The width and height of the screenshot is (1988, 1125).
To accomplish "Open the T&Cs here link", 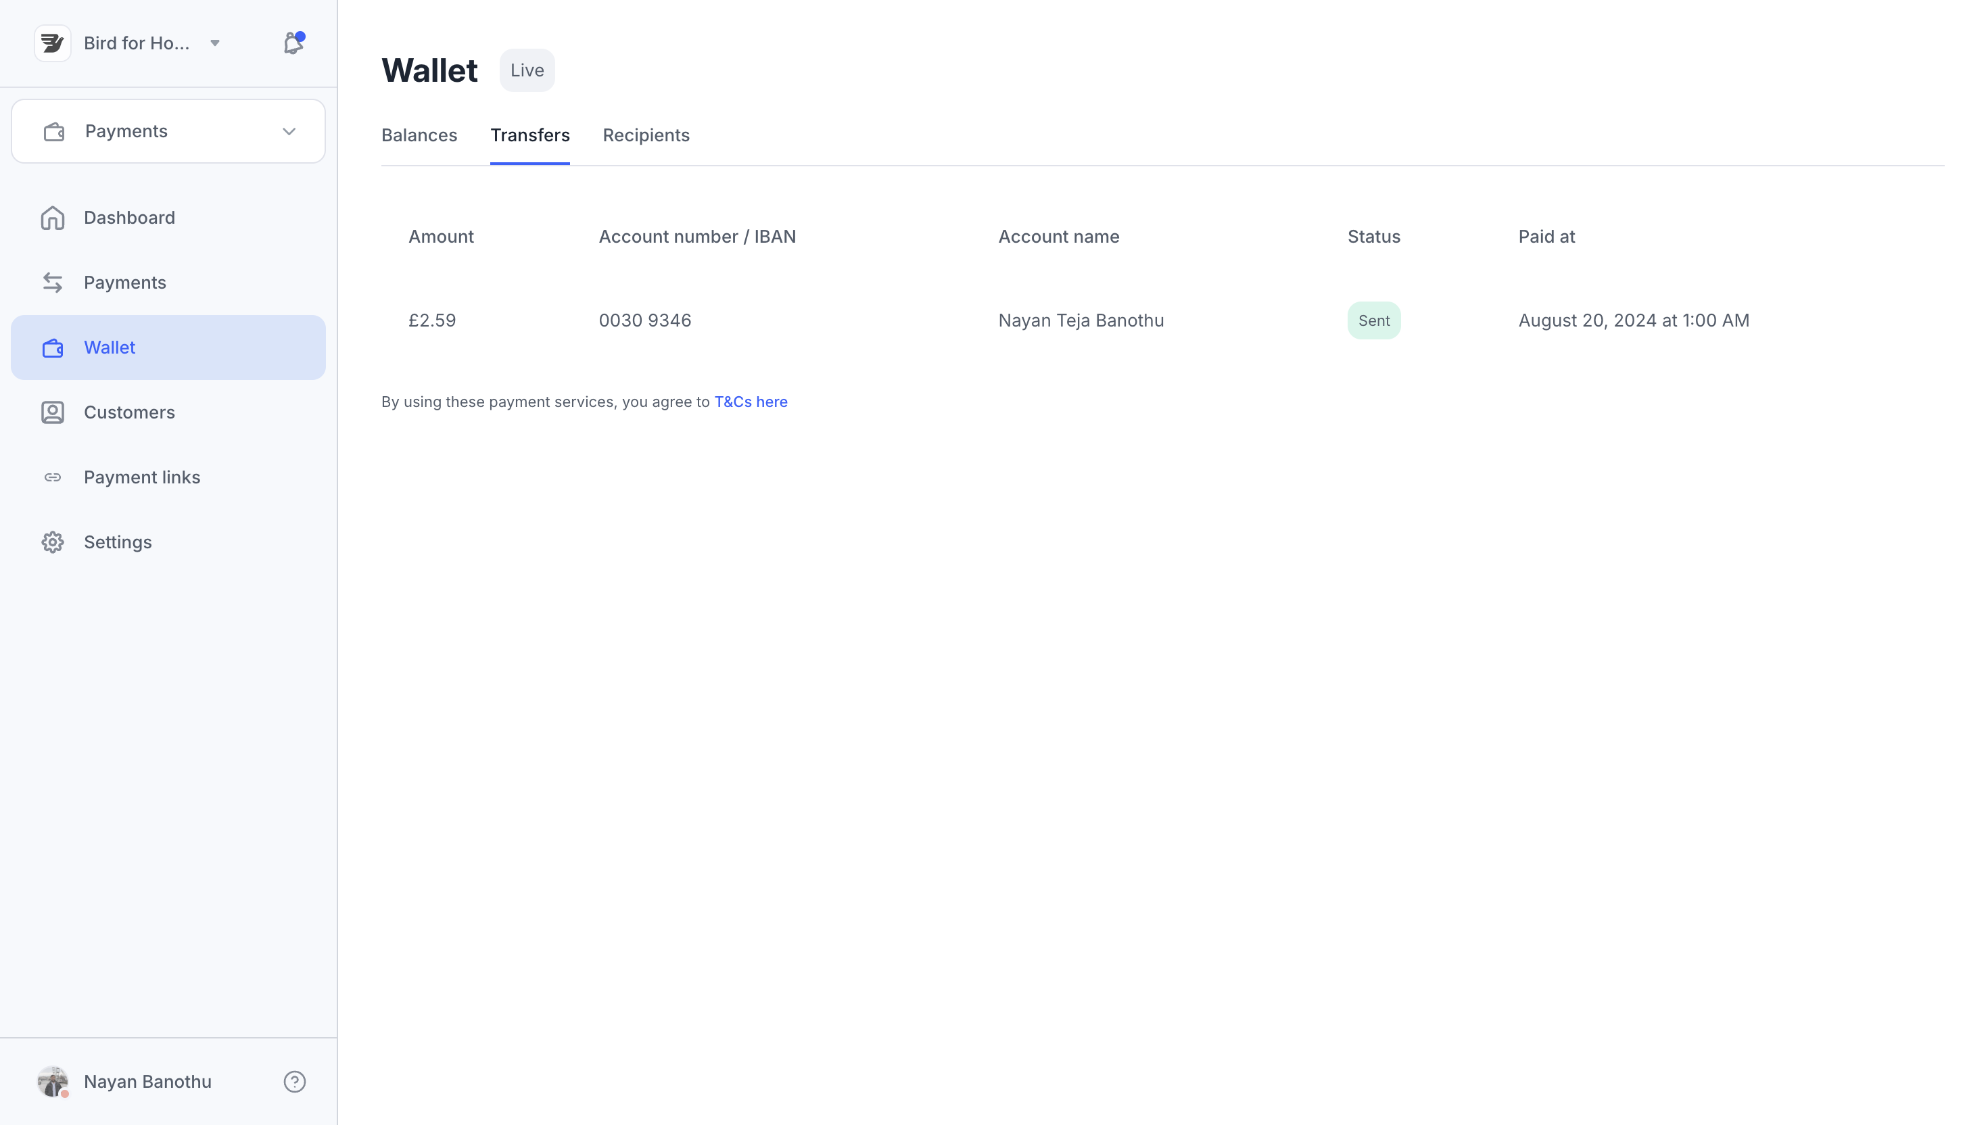I will (750, 402).
